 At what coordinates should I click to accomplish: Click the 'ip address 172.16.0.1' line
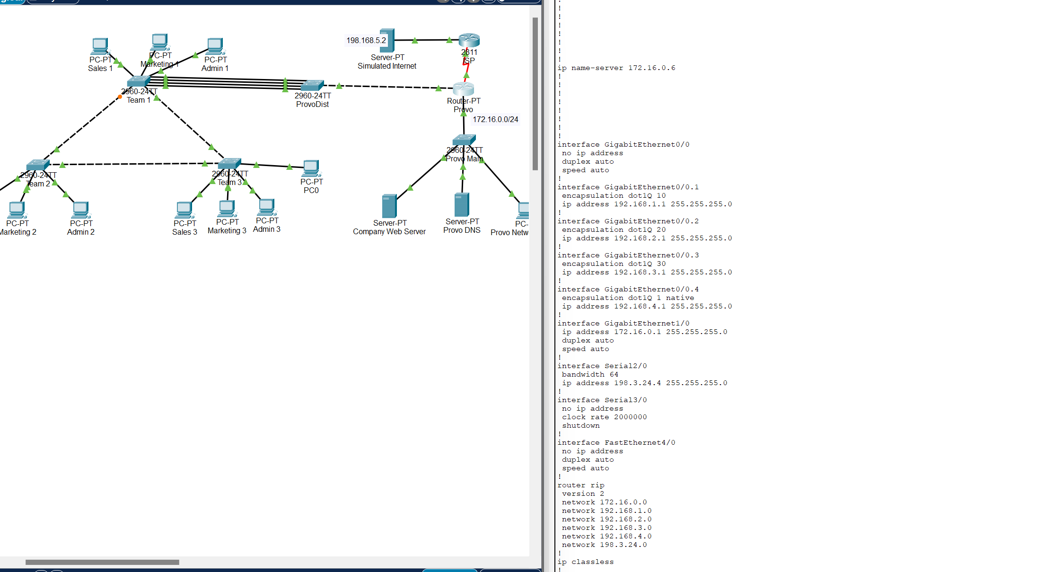click(645, 332)
